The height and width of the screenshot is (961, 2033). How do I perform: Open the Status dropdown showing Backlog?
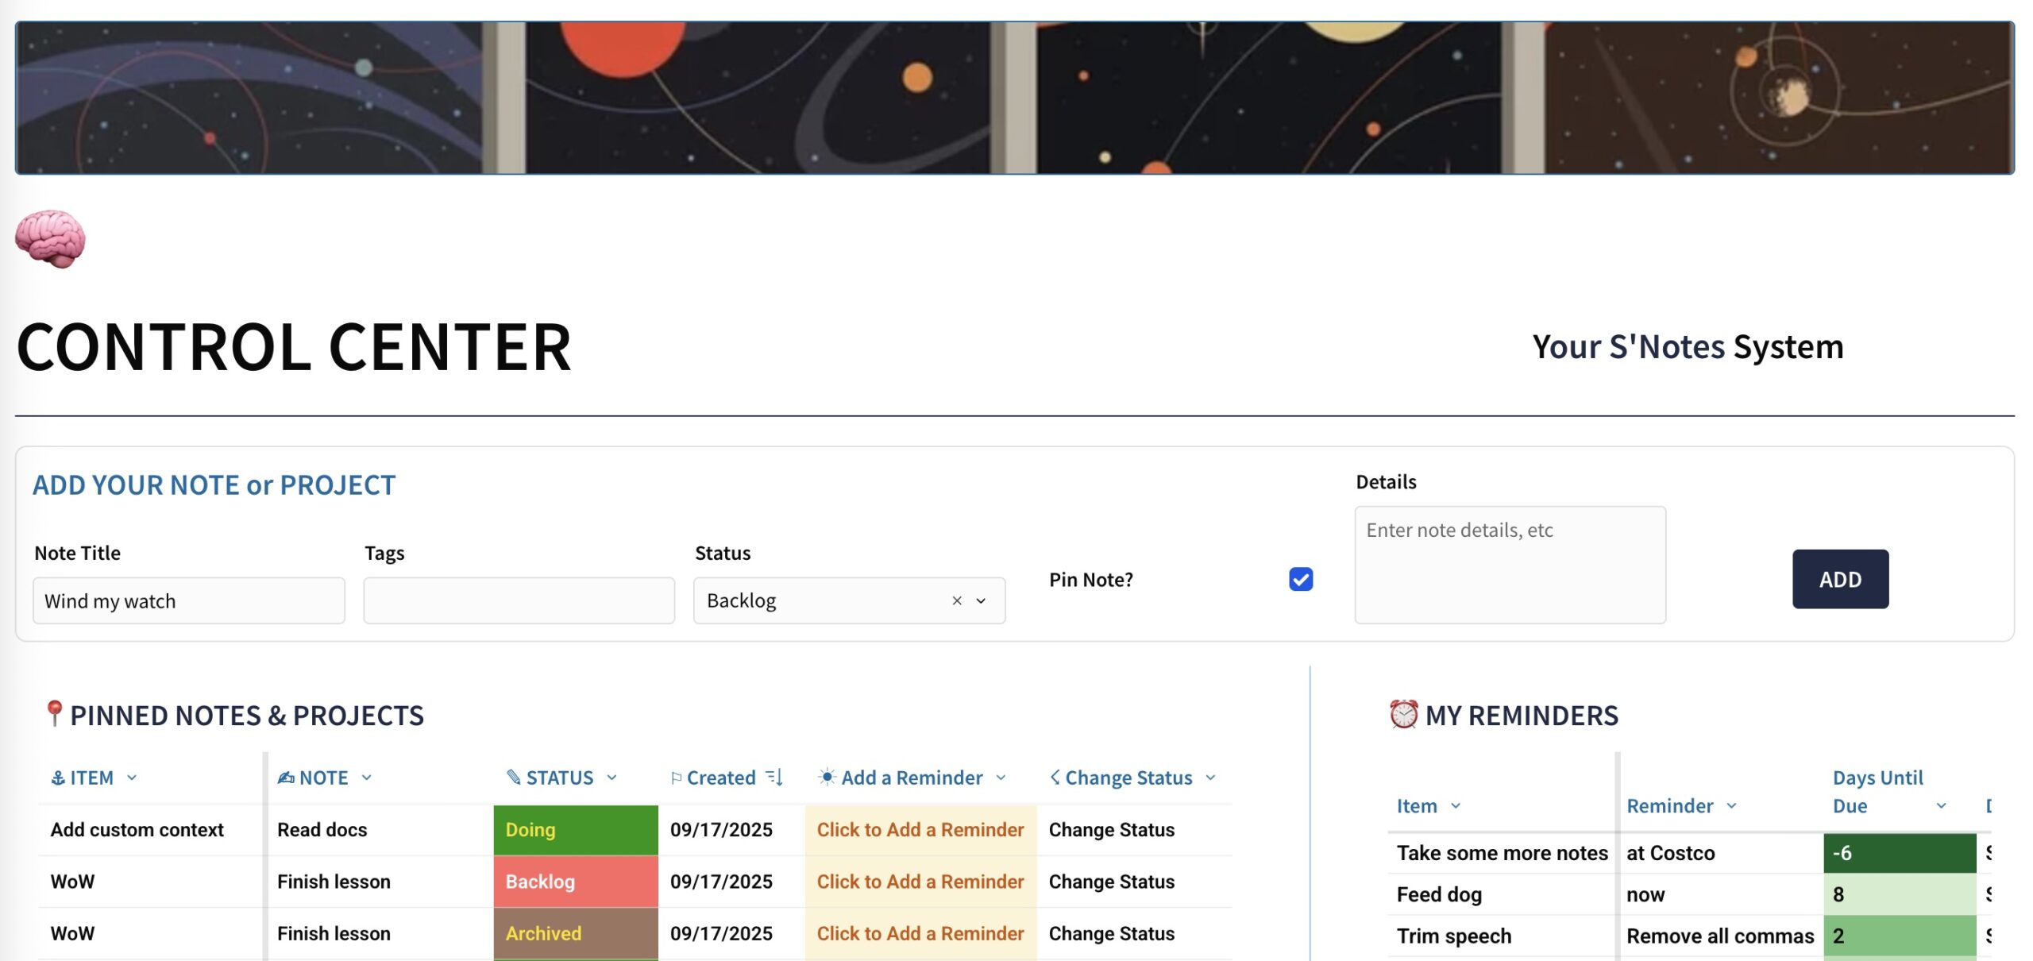[x=982, y=600]
